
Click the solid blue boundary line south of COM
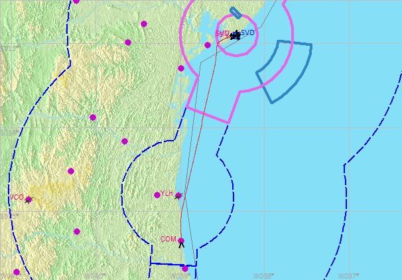166,264
